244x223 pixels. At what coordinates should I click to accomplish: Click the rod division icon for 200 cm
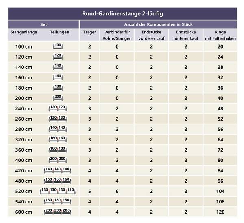(x=58, y=98)
